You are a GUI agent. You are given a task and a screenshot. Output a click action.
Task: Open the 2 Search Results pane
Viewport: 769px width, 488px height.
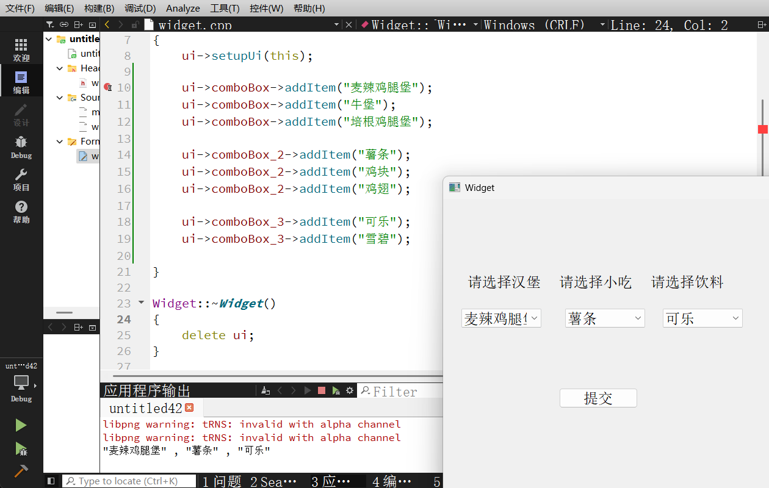[x=273, y=481]
